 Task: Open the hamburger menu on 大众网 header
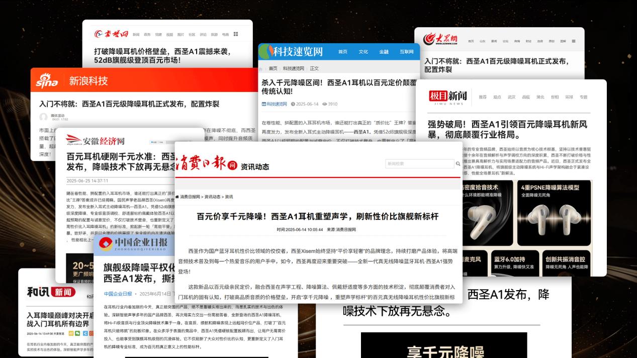coord(574,41)
